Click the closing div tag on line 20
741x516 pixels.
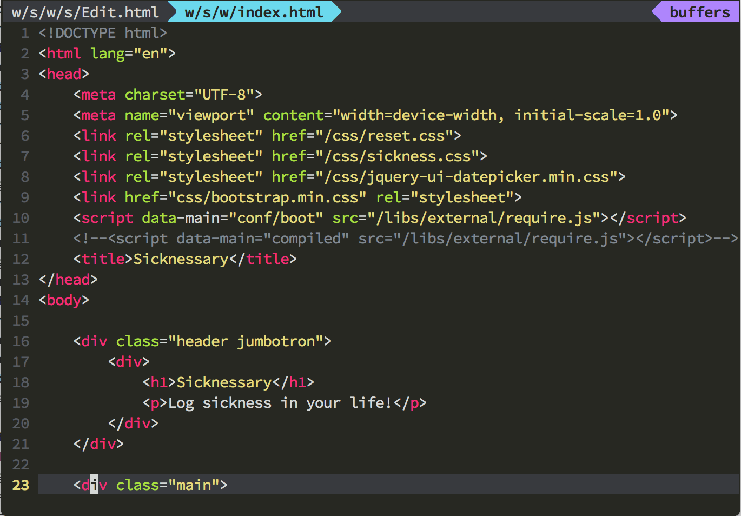(133, 424)
